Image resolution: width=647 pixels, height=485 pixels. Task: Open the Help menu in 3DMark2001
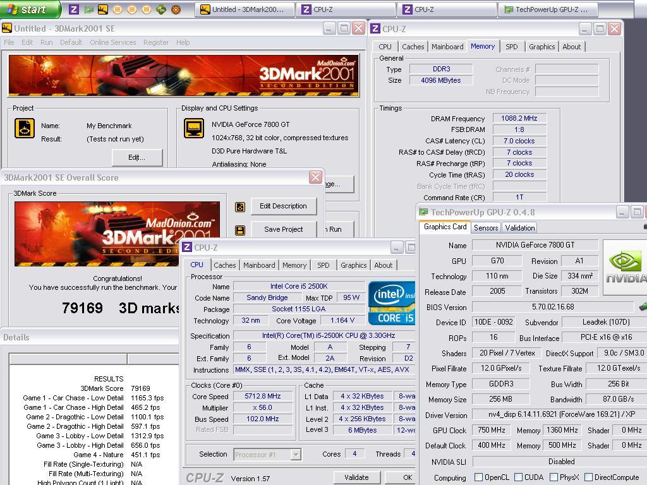coord(183,42)
